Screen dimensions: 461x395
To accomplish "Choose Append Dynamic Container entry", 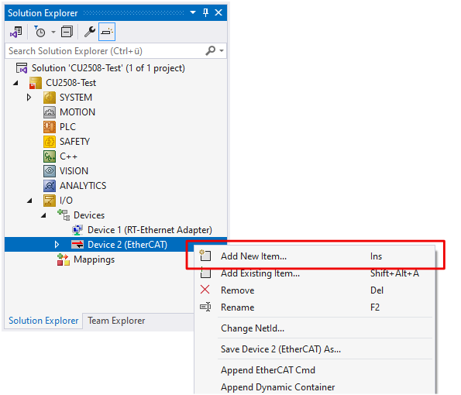I will coord(315,387).
